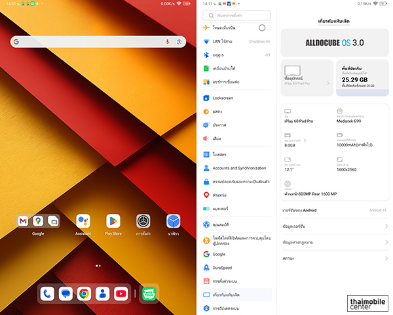Open battery settings with green battery icon

pos(236,209)
